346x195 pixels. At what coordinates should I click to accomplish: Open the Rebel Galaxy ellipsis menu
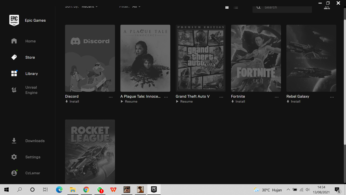[x=332, y=97]
